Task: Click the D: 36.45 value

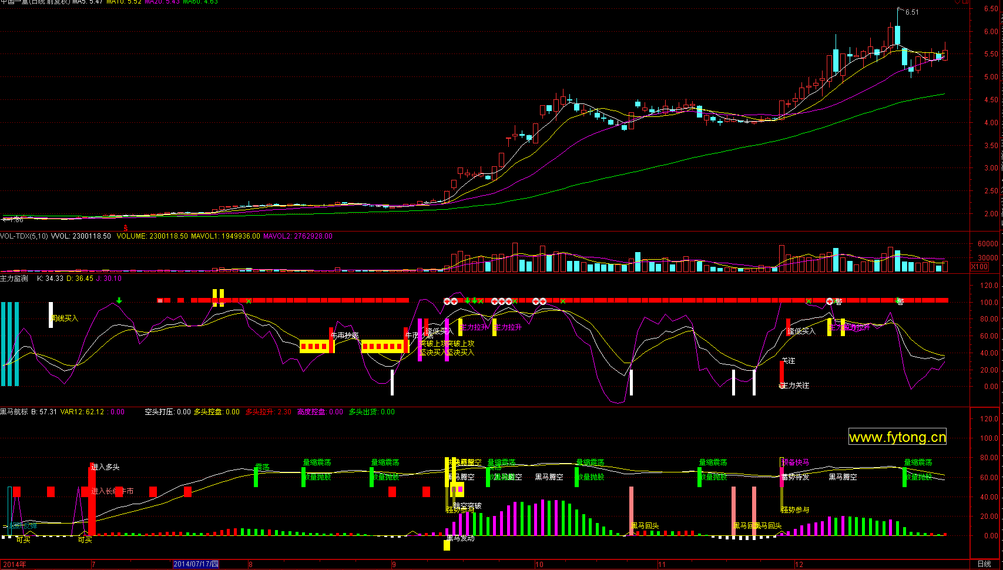Action: 80,279
